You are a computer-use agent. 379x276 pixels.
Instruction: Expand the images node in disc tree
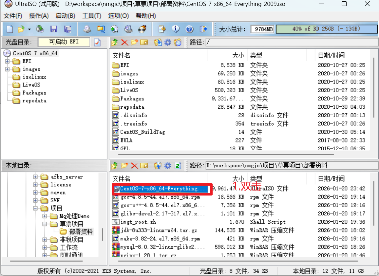click(x=7, y=69)
